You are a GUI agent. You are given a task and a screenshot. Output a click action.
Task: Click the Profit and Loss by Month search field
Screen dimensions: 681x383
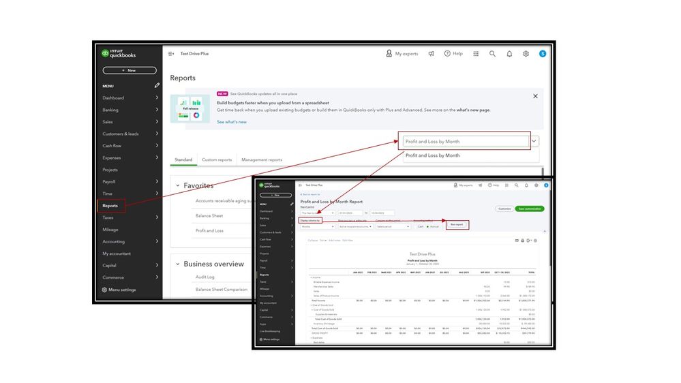[466, 141]
